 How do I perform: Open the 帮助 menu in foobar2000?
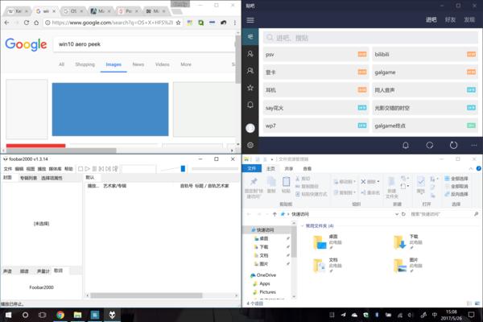tap(68, 169)
